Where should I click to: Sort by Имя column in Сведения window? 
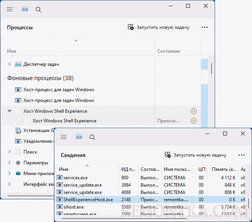(87, 169)
